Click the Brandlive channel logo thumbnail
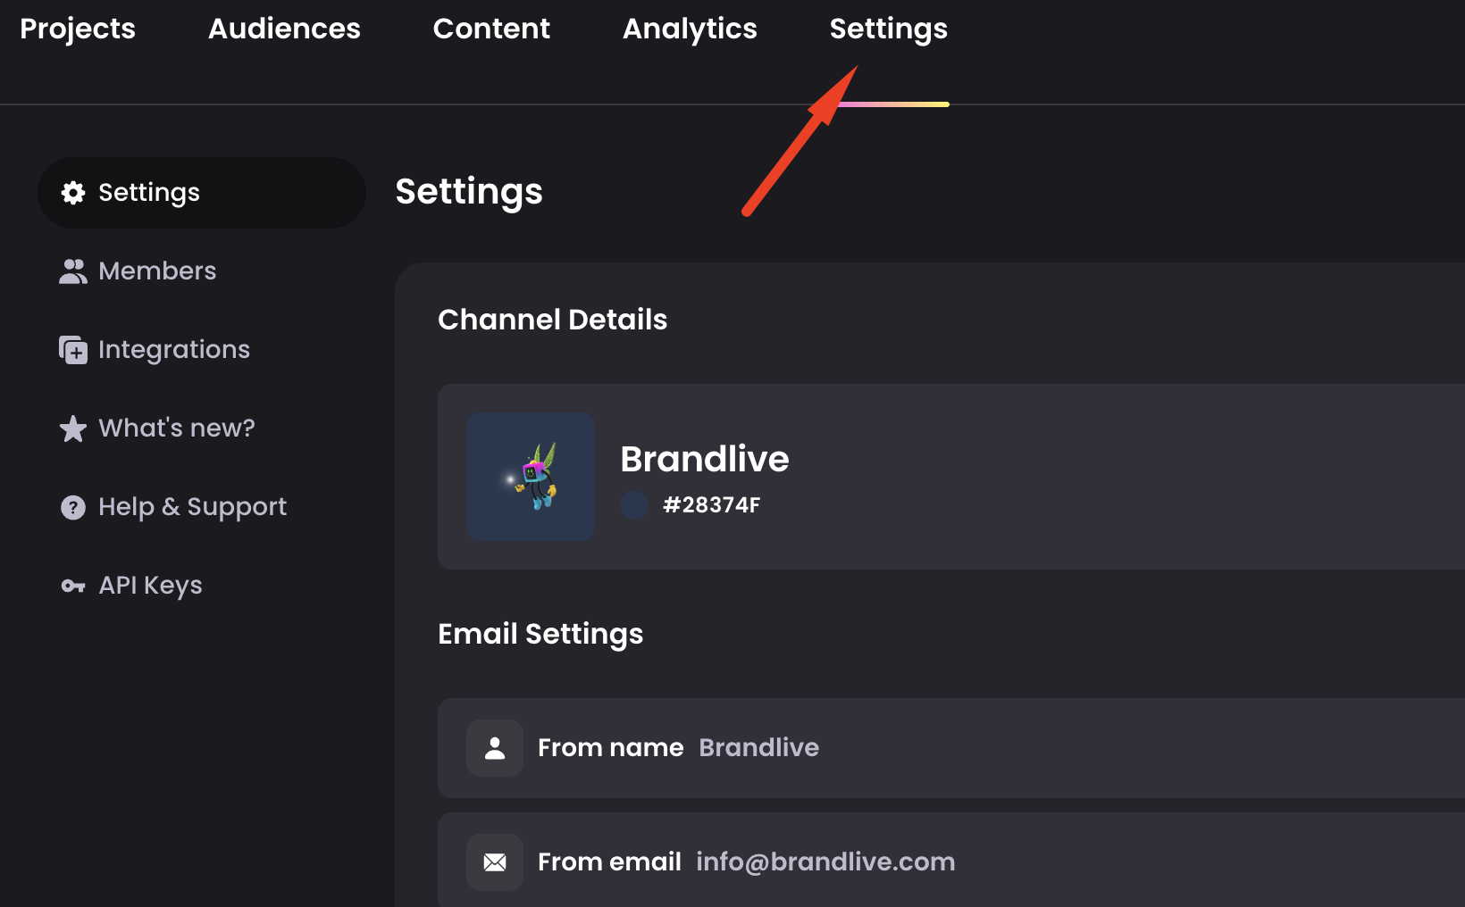Viewport: 1465px width, 907px height. pyautogui.click(x=531, y=477)
